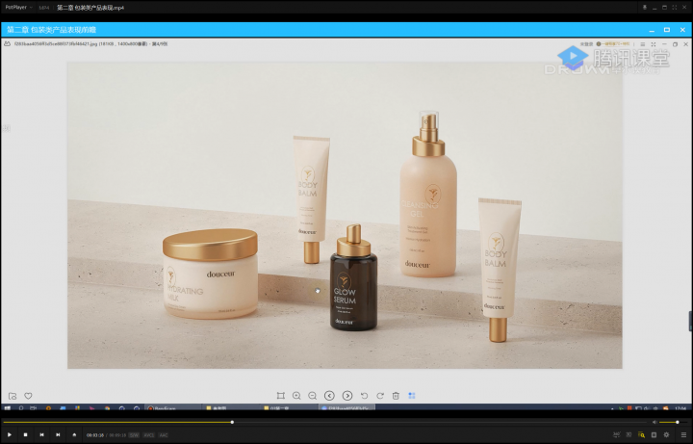
Task: Jump to the previous track in PotPlayer
Action: click(x=41, y=434)
